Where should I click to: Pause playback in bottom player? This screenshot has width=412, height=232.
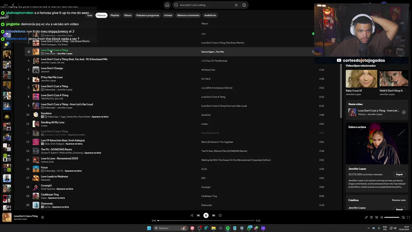[x=206, y=215]
